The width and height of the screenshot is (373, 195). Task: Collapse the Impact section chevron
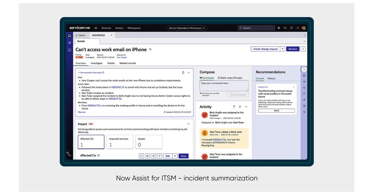pyautogui.click(x=188, y=123)
